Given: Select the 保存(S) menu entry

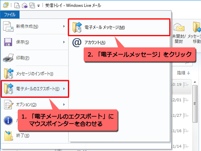Looking at the screenshot, I should coord(35,42).
